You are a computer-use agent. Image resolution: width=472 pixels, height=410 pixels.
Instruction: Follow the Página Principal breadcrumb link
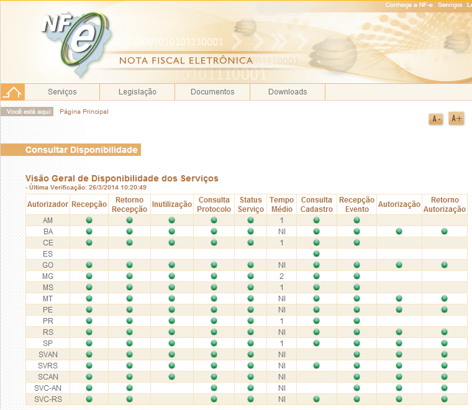click(84, 112)
